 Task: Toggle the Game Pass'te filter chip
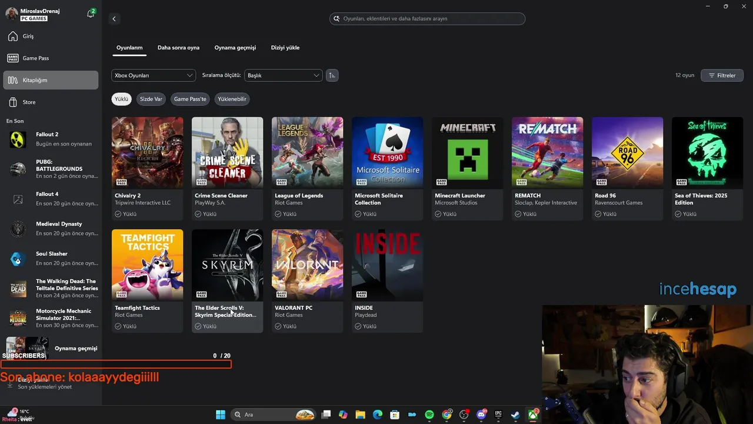(x=190, y=99)
